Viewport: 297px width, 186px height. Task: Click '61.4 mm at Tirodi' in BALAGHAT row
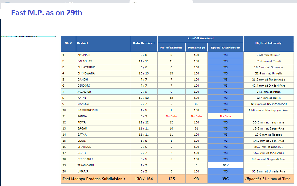click(x=268, y=61)
